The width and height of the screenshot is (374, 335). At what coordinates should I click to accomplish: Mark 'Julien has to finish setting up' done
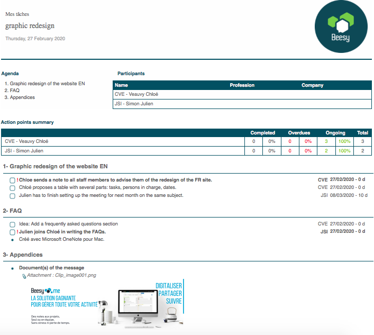click(12, 196)
